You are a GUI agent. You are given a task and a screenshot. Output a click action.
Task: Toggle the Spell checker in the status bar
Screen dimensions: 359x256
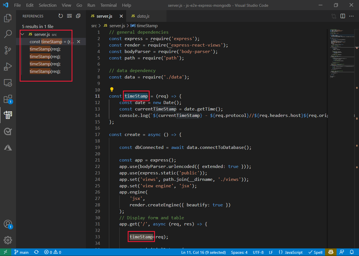(315, 252)
